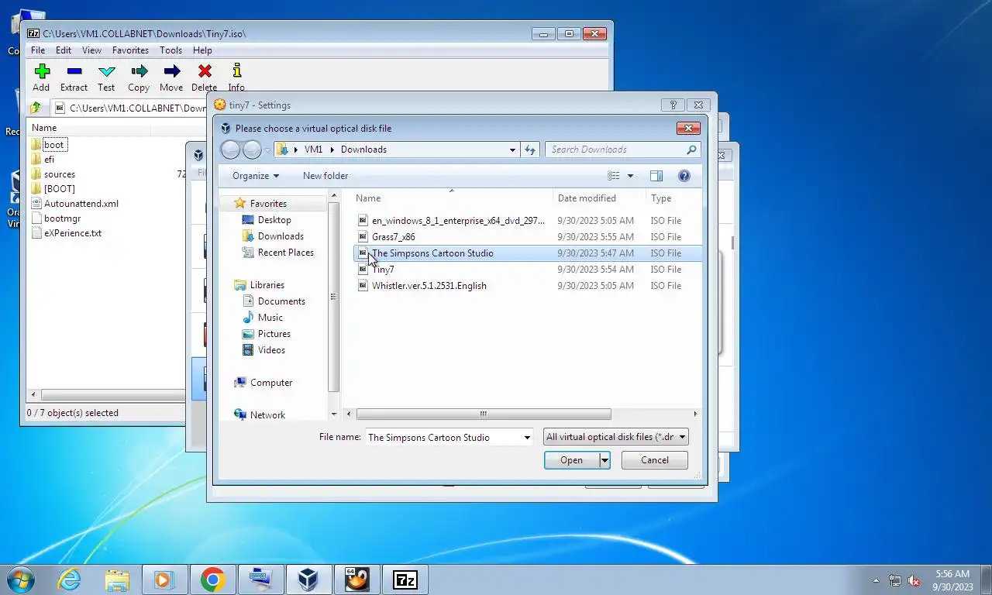Viewport: 992px width, 595px height.
Task: Click the Test icon in 7-Zip
Action: point(106,71)
